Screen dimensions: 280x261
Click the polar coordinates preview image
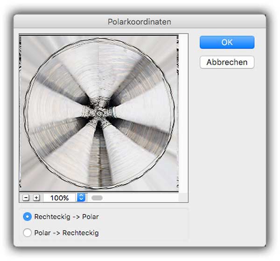[x=99, y=113]
